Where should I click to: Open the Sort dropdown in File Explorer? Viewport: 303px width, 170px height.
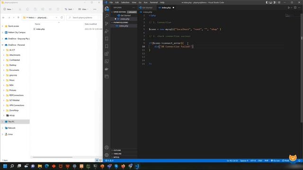pyautogui.click(x=69, y=9)
